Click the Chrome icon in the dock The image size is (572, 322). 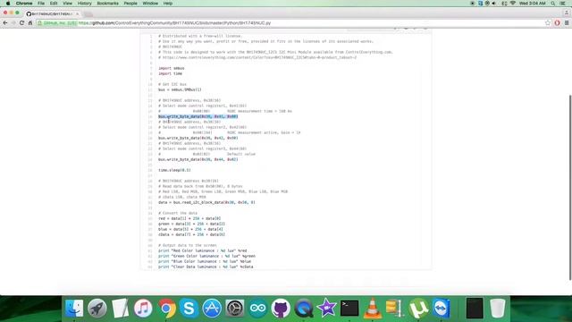pos(166,308)
